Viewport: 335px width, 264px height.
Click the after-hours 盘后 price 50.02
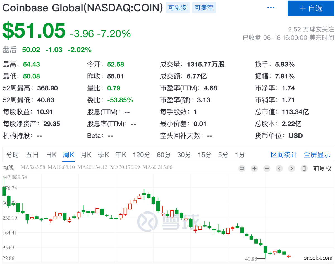(31, 50)
